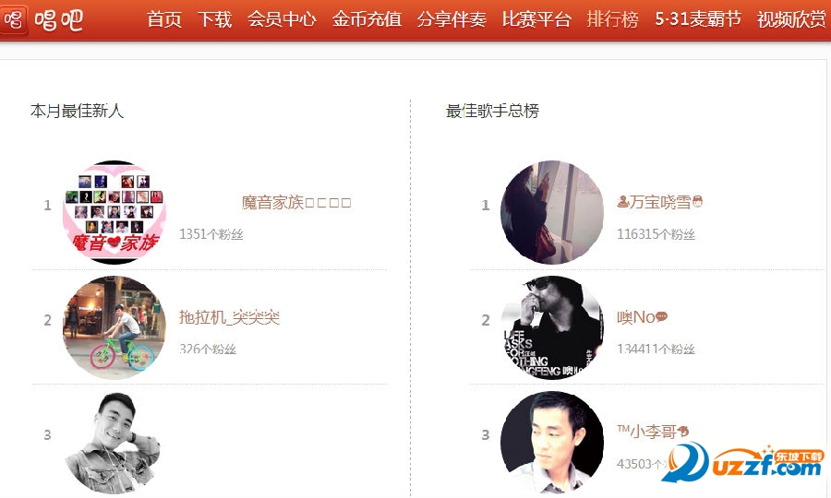Click 万宝晓雪 singer avatar

(x=552, y=212)
